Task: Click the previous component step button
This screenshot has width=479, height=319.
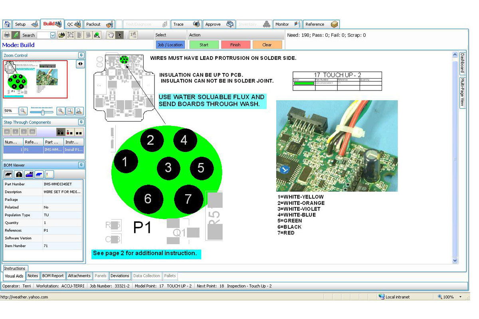Action: tap(15, 132)
